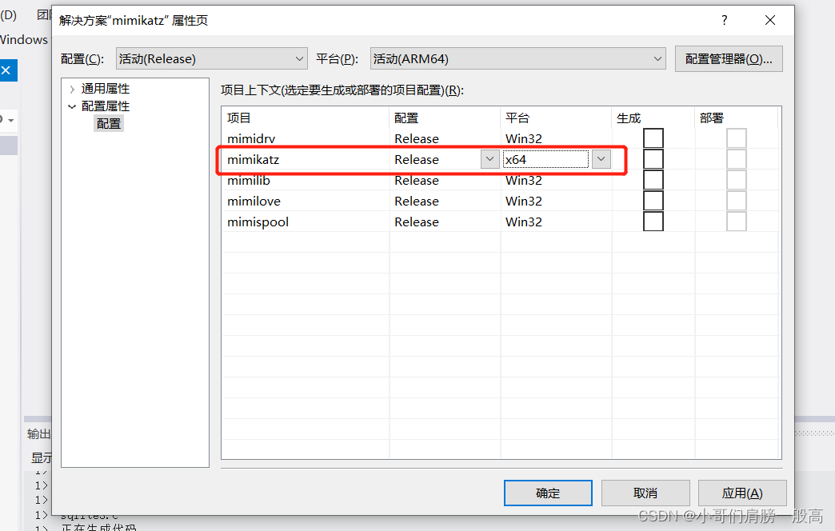The height and width of the screenshot is (531, 835).
Task: Toggle build checkbox for mimikatz
Action: click(x=653, y=159)
